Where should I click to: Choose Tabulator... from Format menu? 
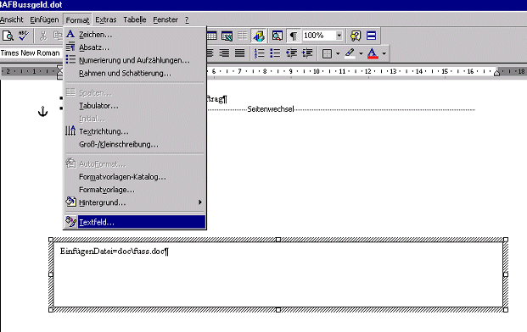(135, 106)
